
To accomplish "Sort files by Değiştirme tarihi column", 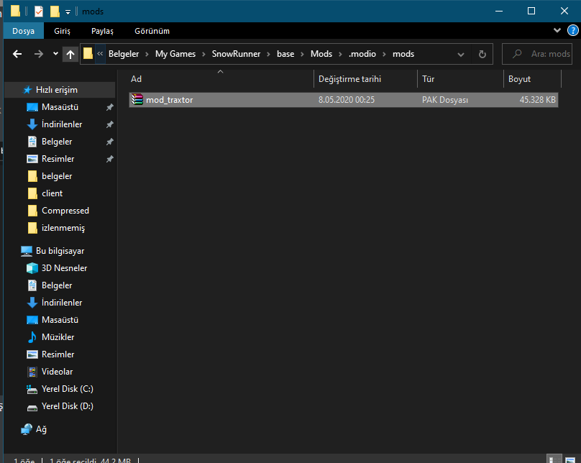I will point(349,79).
